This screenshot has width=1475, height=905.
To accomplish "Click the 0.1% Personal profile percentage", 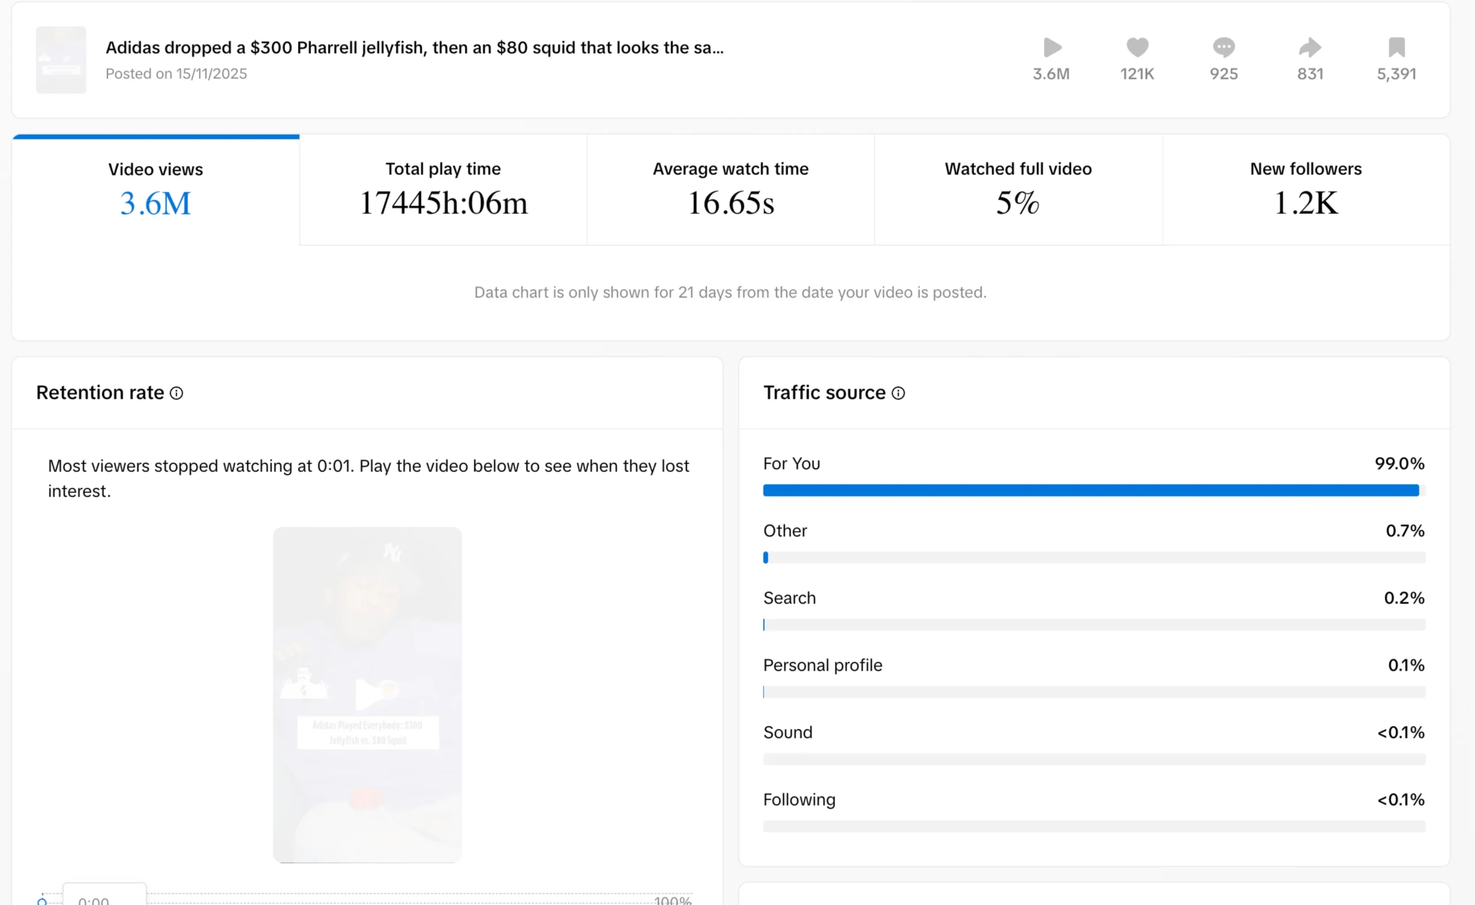I will click(x=1406, y=665).
